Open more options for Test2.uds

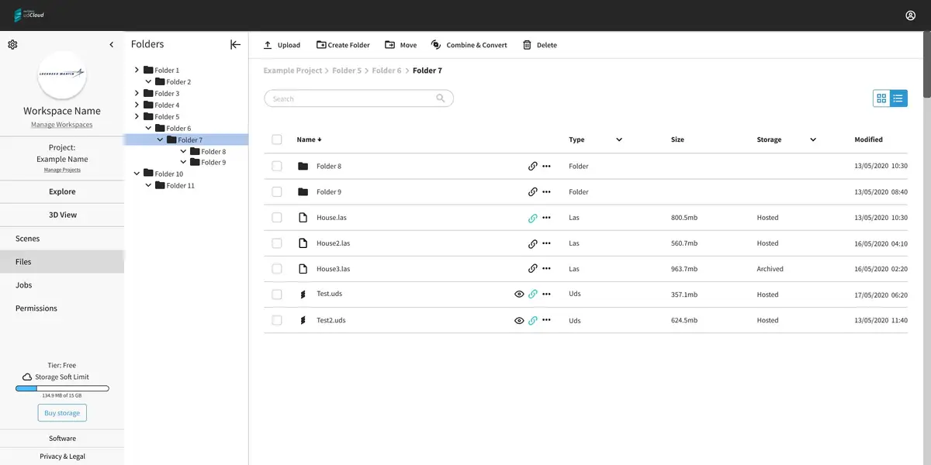[x=547, y=320]
